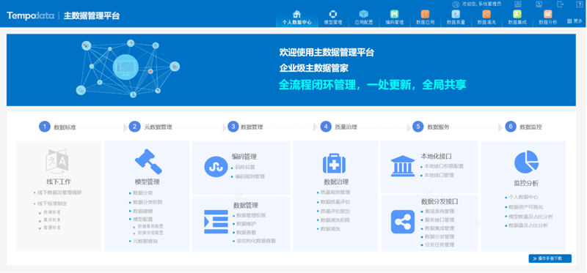The image size is (587, 273).
Task: Open the 数据维护 link
Action: (x=246, y=224)
